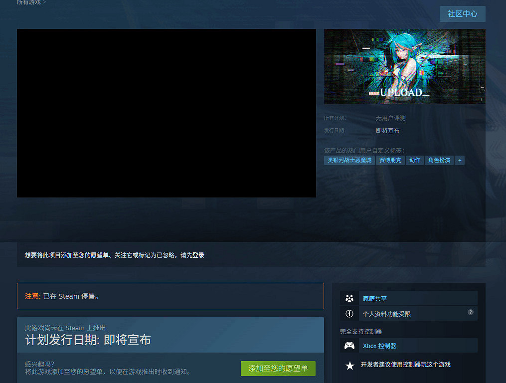
Task: Open the 角色扮演 tag
Action: pyautogui.click(x=439, y=160)
